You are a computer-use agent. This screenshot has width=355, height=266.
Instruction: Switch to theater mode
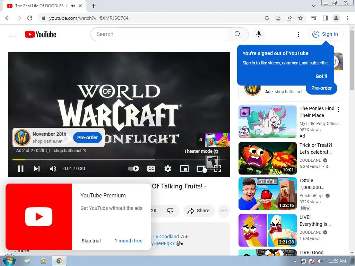201,169
